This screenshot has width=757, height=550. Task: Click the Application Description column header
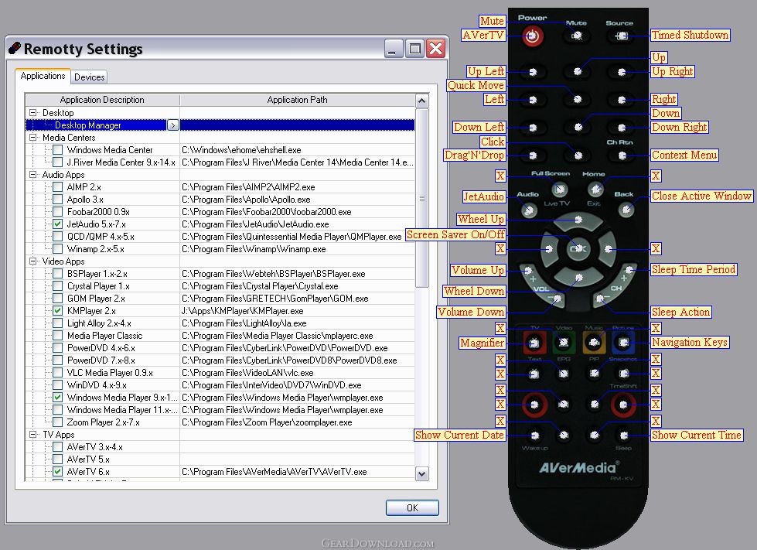[102, 100]
